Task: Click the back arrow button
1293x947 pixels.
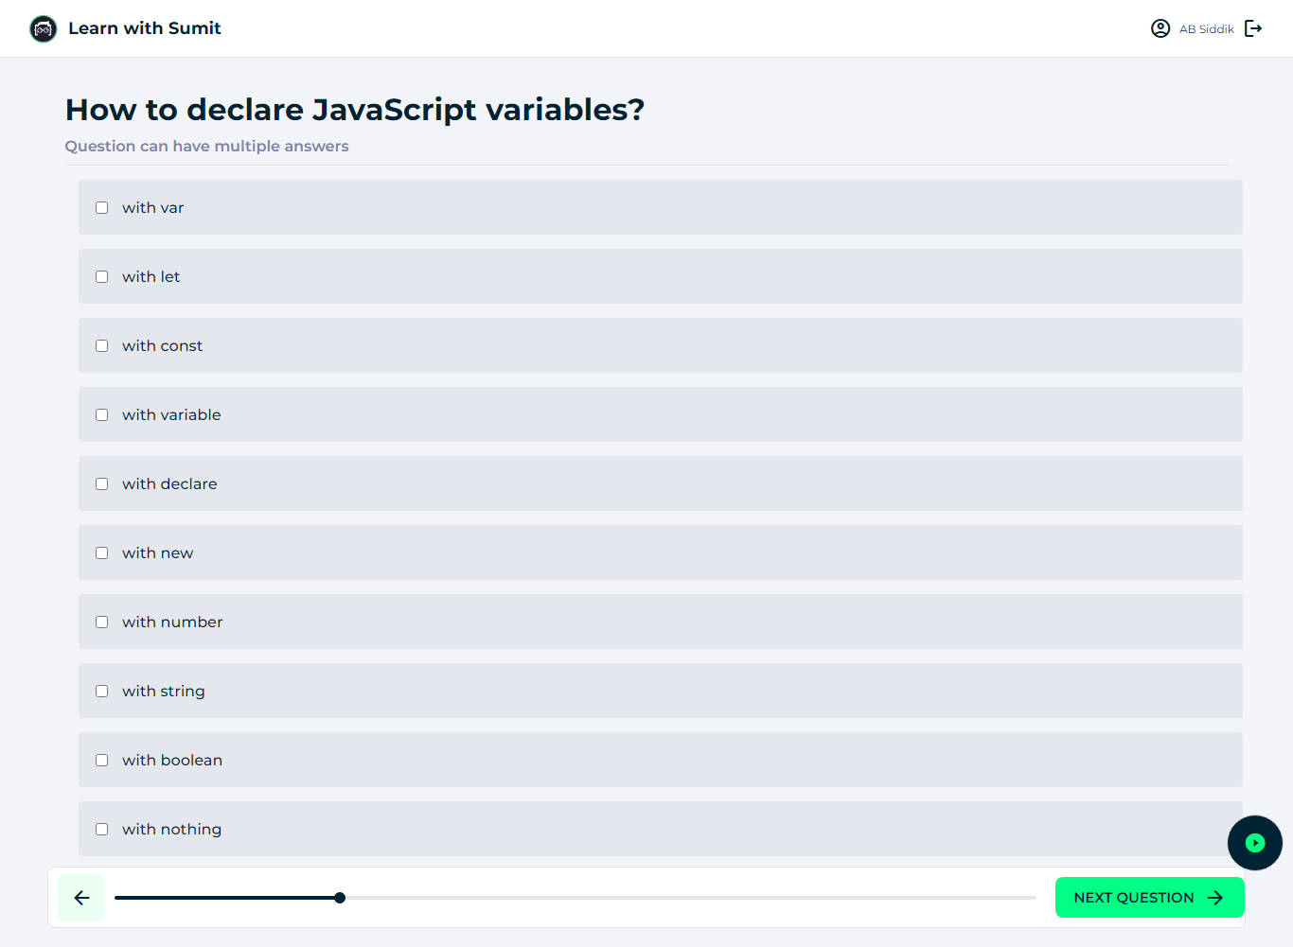Action: click(81, 897)
